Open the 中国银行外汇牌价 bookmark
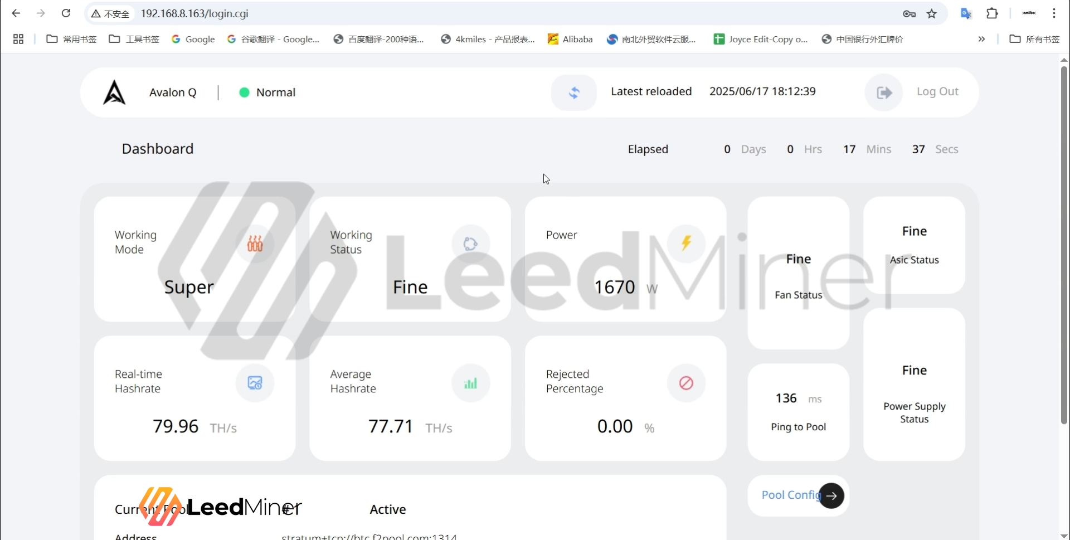 862,39
